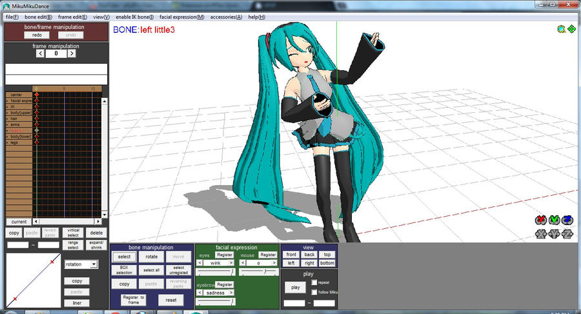
Task: Go to next frame with right arrow
Action: tap(72, 54)
